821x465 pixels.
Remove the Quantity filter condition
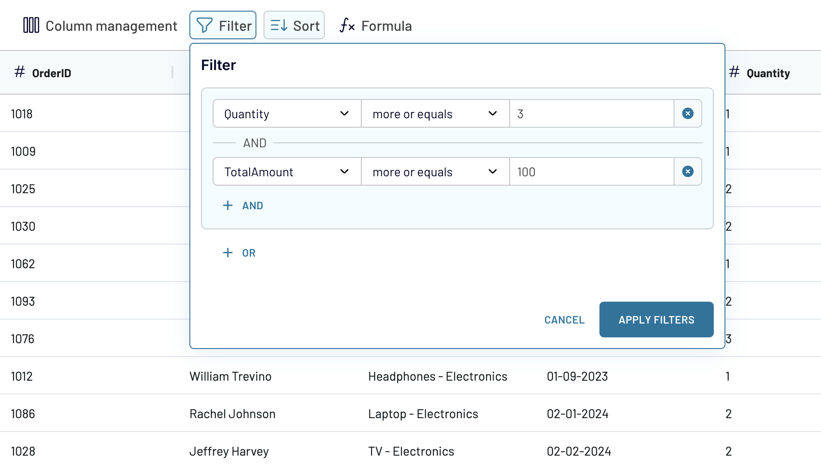click(x=687, y=114)
